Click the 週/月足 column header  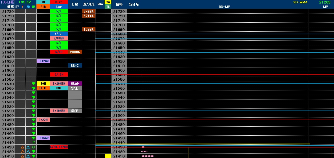click(x=89, y=4)
